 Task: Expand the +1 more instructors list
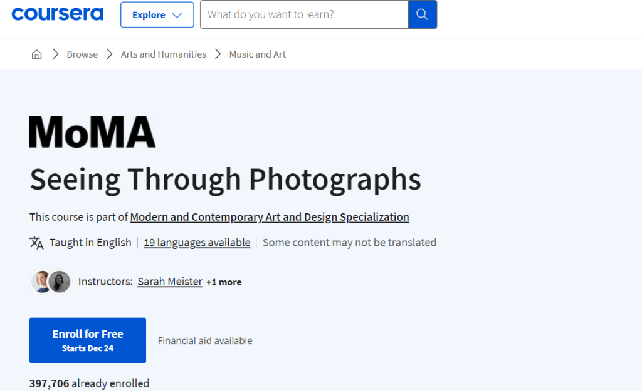224,282
